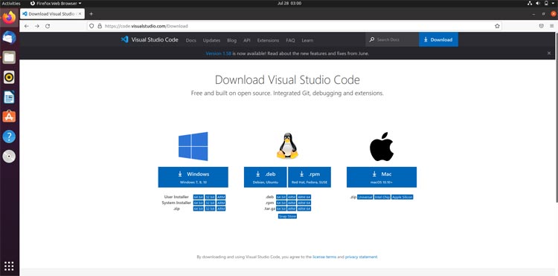Click the Activities button
The width and height of the screenshot is (558, 276).
[x=11, y=3]
